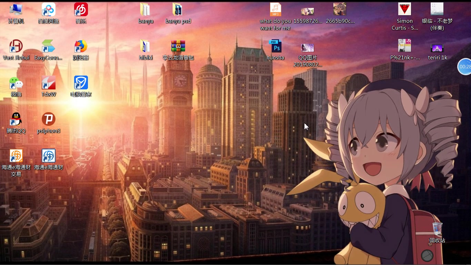Image resolution: width=471 pixels, height=265 pixels.
Task: Open the 计算机 desktop icon
Action: (16, 10)
